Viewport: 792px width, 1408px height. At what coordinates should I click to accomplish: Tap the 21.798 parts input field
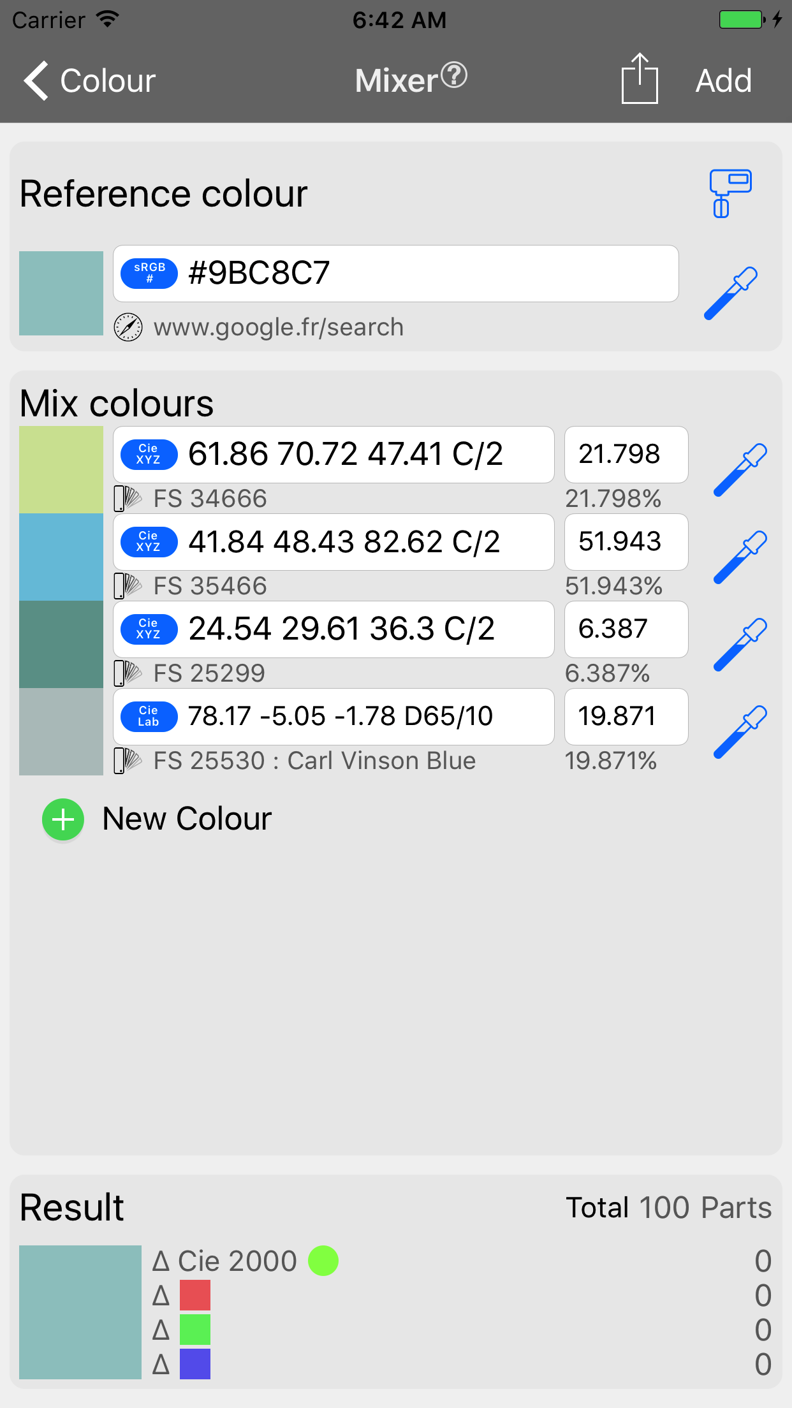(626, 455)
